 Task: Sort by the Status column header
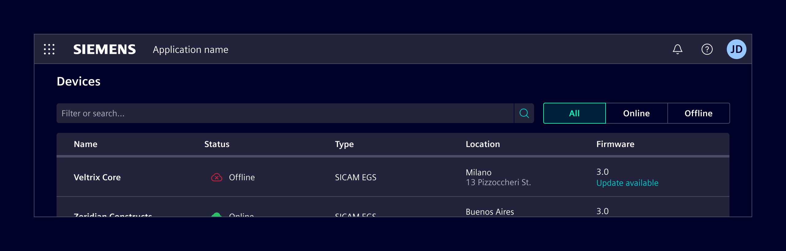217,144
